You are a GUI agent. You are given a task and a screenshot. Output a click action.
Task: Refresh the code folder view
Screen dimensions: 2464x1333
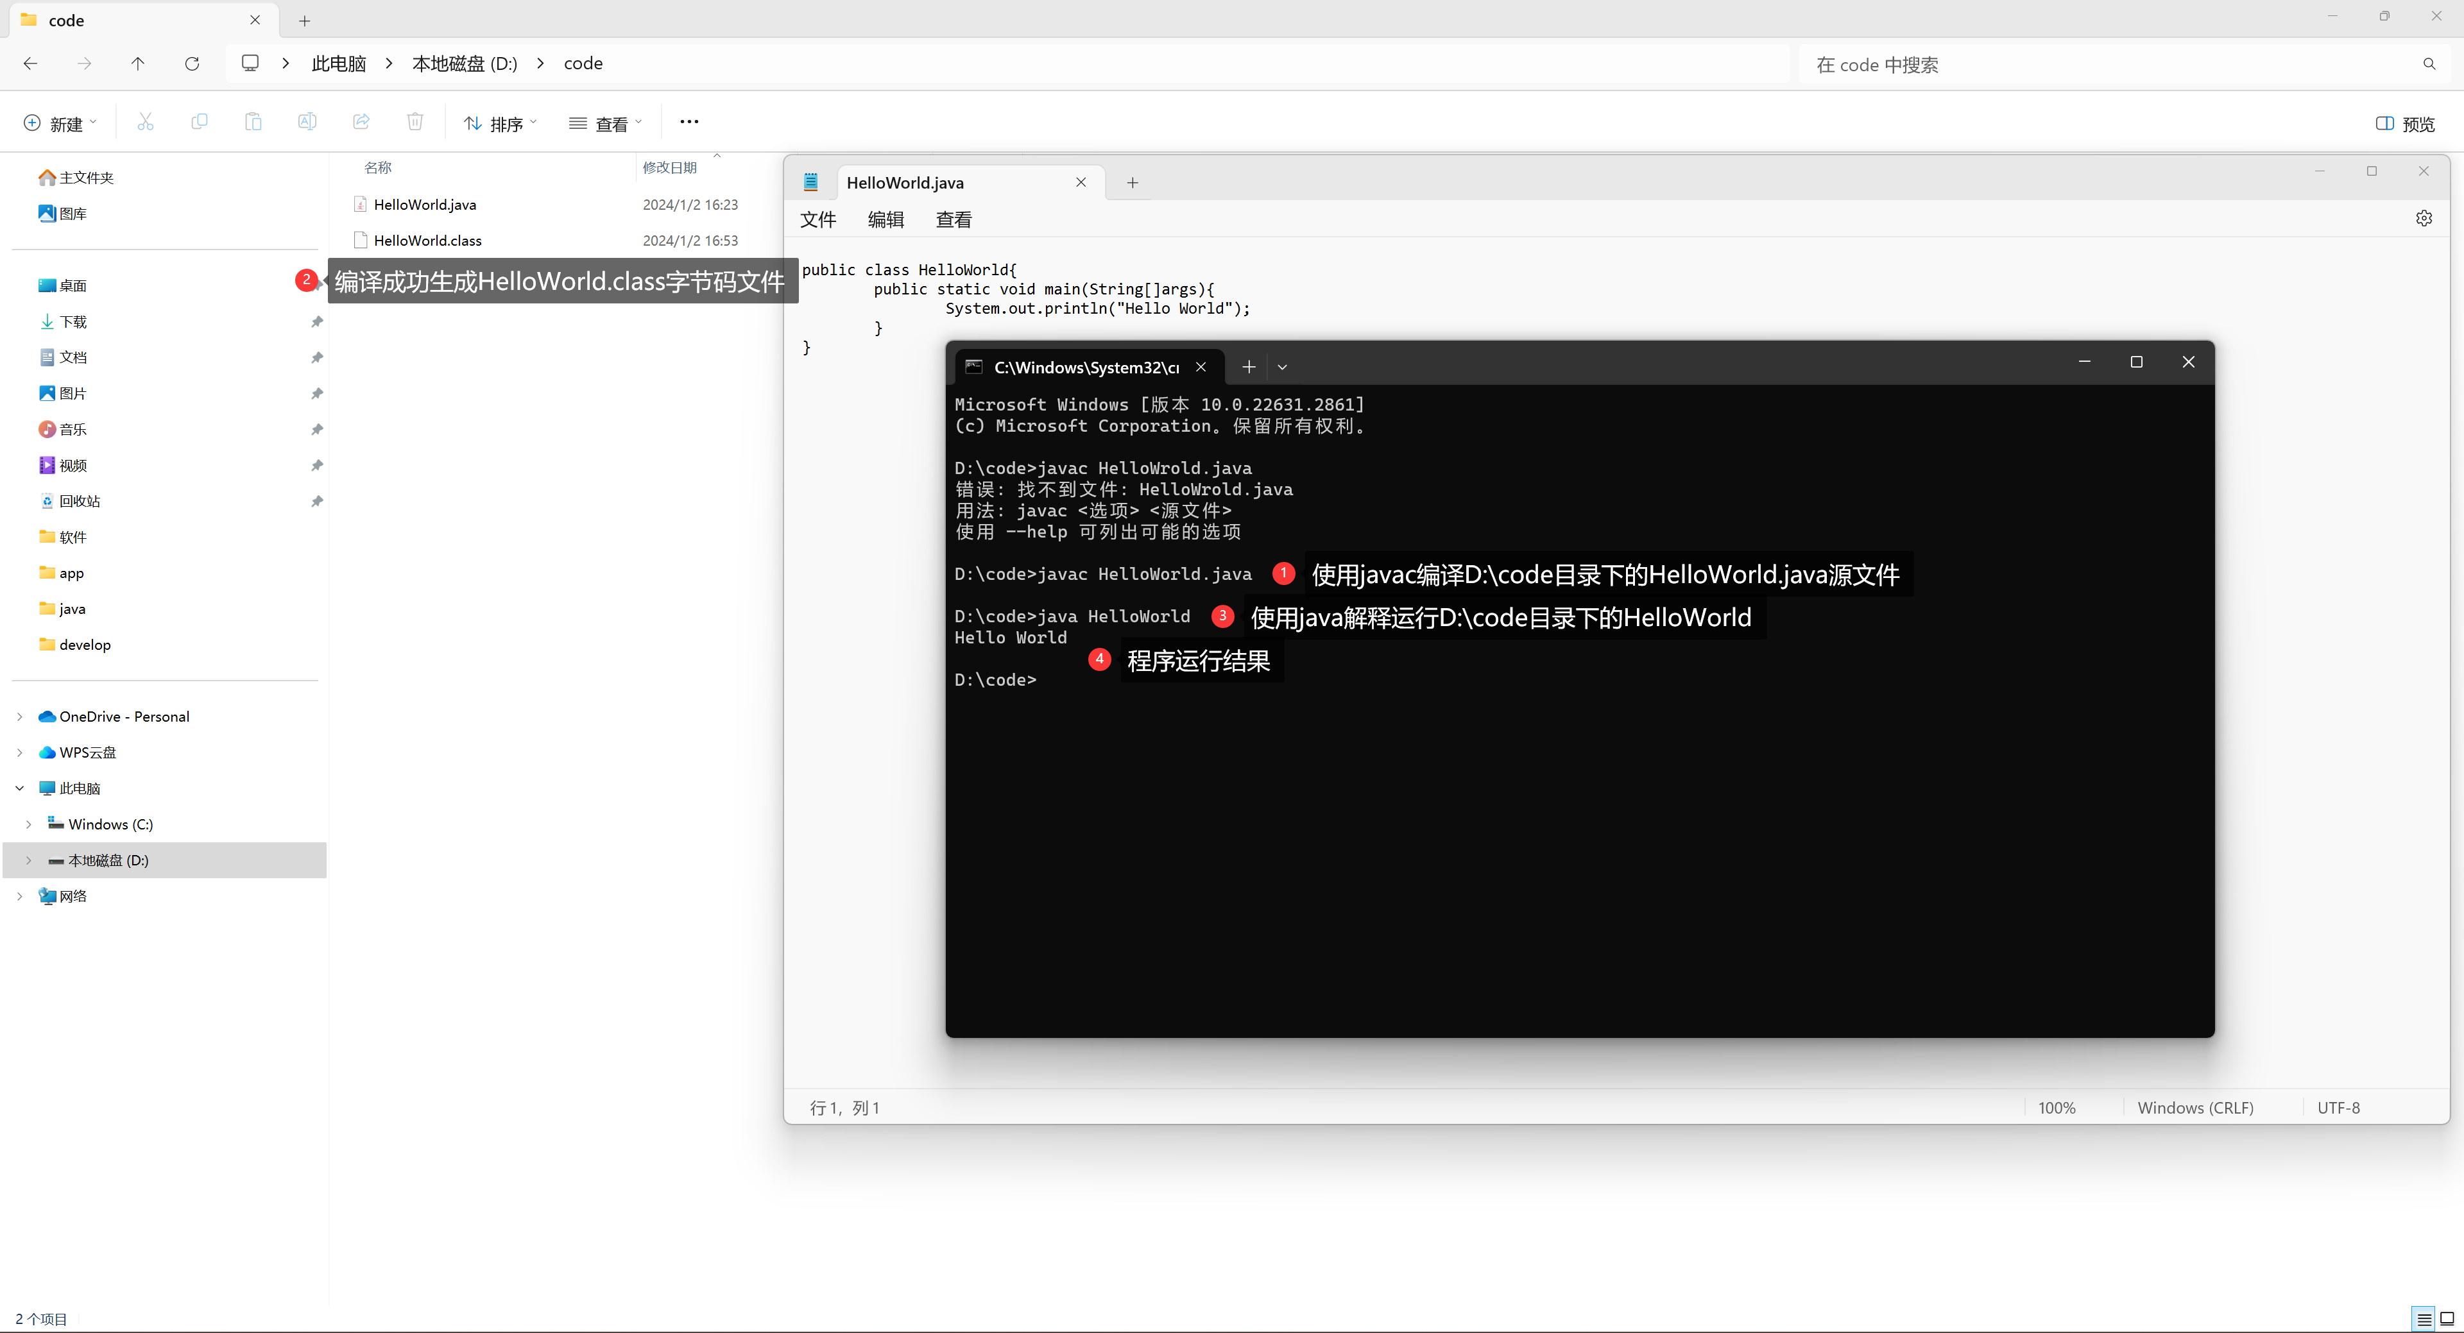click(x=193, y=63)
